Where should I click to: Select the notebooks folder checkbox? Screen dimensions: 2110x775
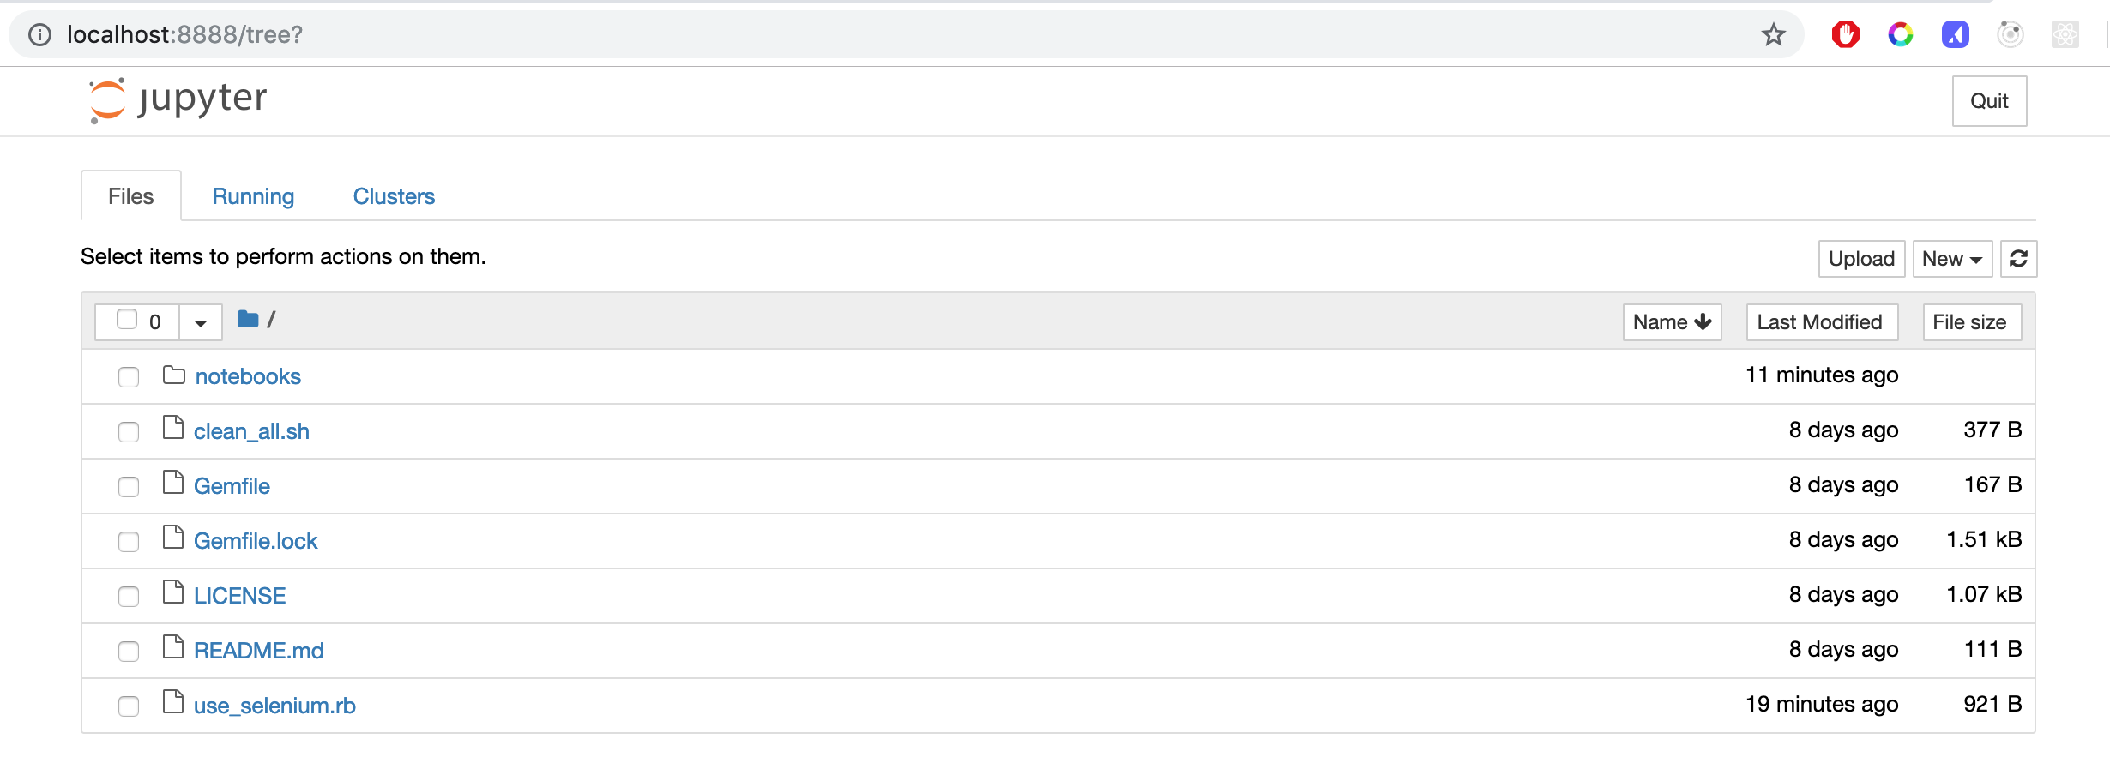129,376
